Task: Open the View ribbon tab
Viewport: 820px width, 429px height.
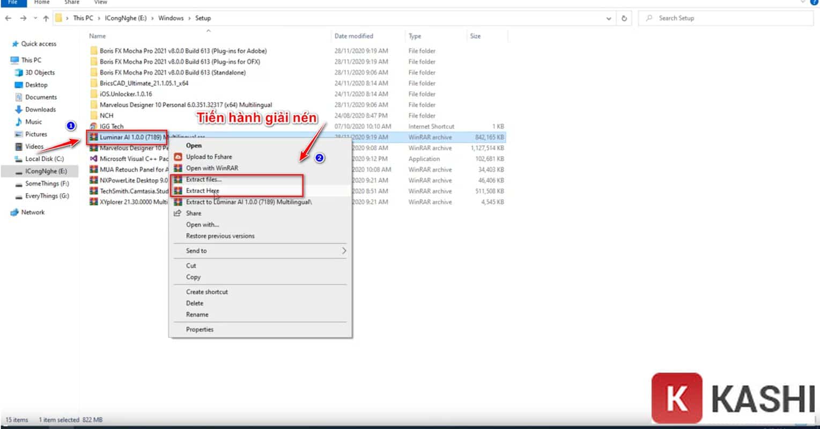Action: (x=100, y=2)
